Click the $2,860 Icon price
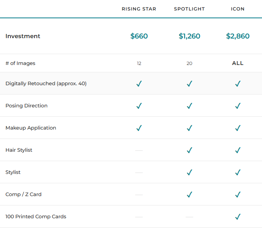The width and height of the screenshot is (262, 228). coord(238,36)
